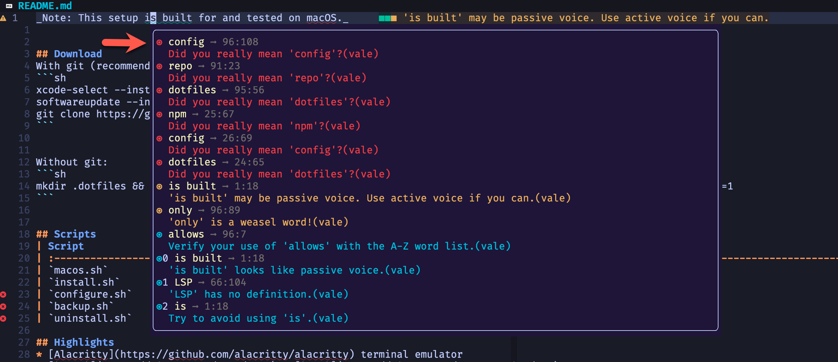Click the circle icon beside 'config → 96:108'
Viewport: 838px width, 362px height.
click(x=160, y=42)
